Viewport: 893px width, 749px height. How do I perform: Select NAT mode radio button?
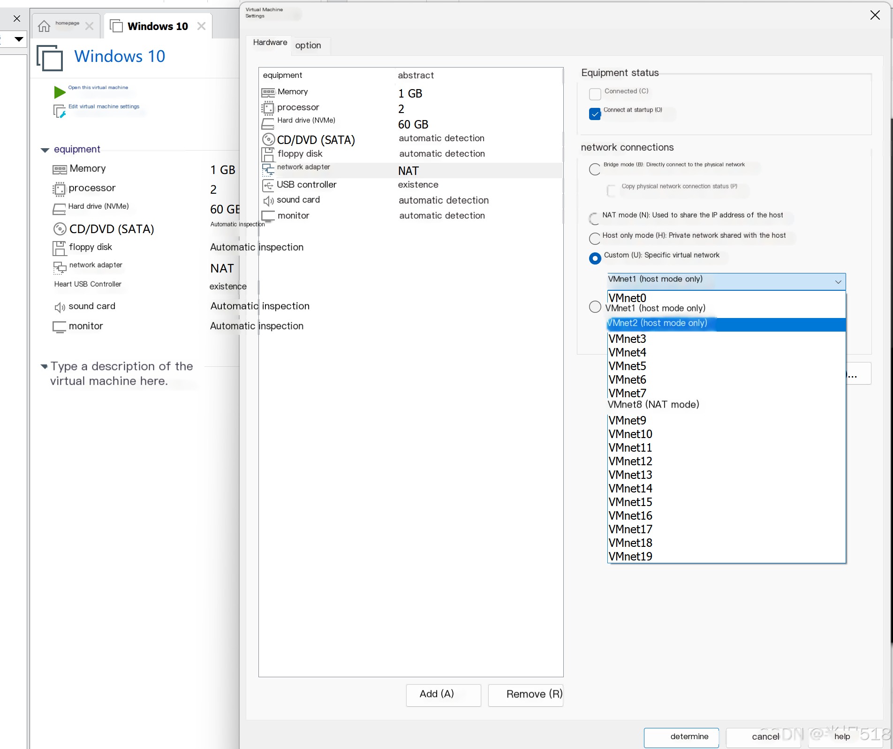pos(595,219)
